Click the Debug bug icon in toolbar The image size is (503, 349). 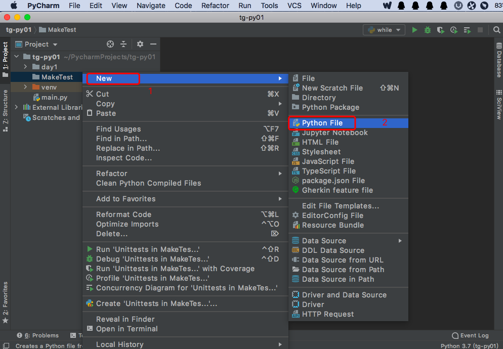pyautogui.click(x=427, y=30)
